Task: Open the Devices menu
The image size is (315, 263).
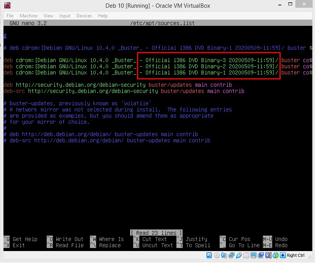Action: pyautogui.click(x=83, y=16)
